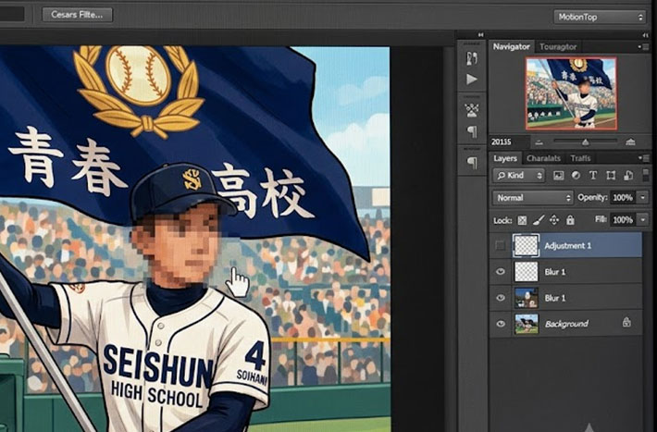
Task: Click the transparent Blur 1 layer thumbnail
Action: [x=527, y=272]
